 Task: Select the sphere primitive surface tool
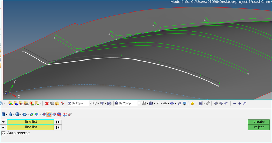(x=17, y=114)
